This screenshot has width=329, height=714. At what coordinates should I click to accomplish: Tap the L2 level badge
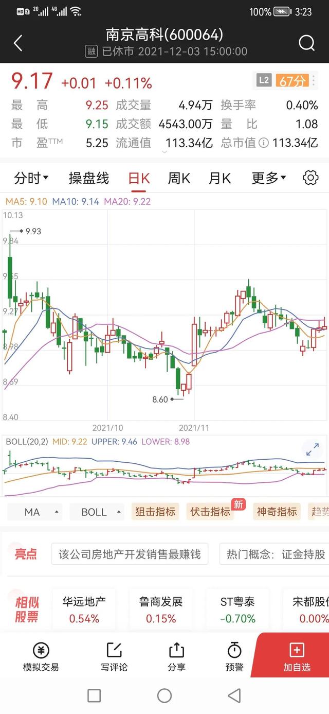pyautogui.click(x=264, y=81)
